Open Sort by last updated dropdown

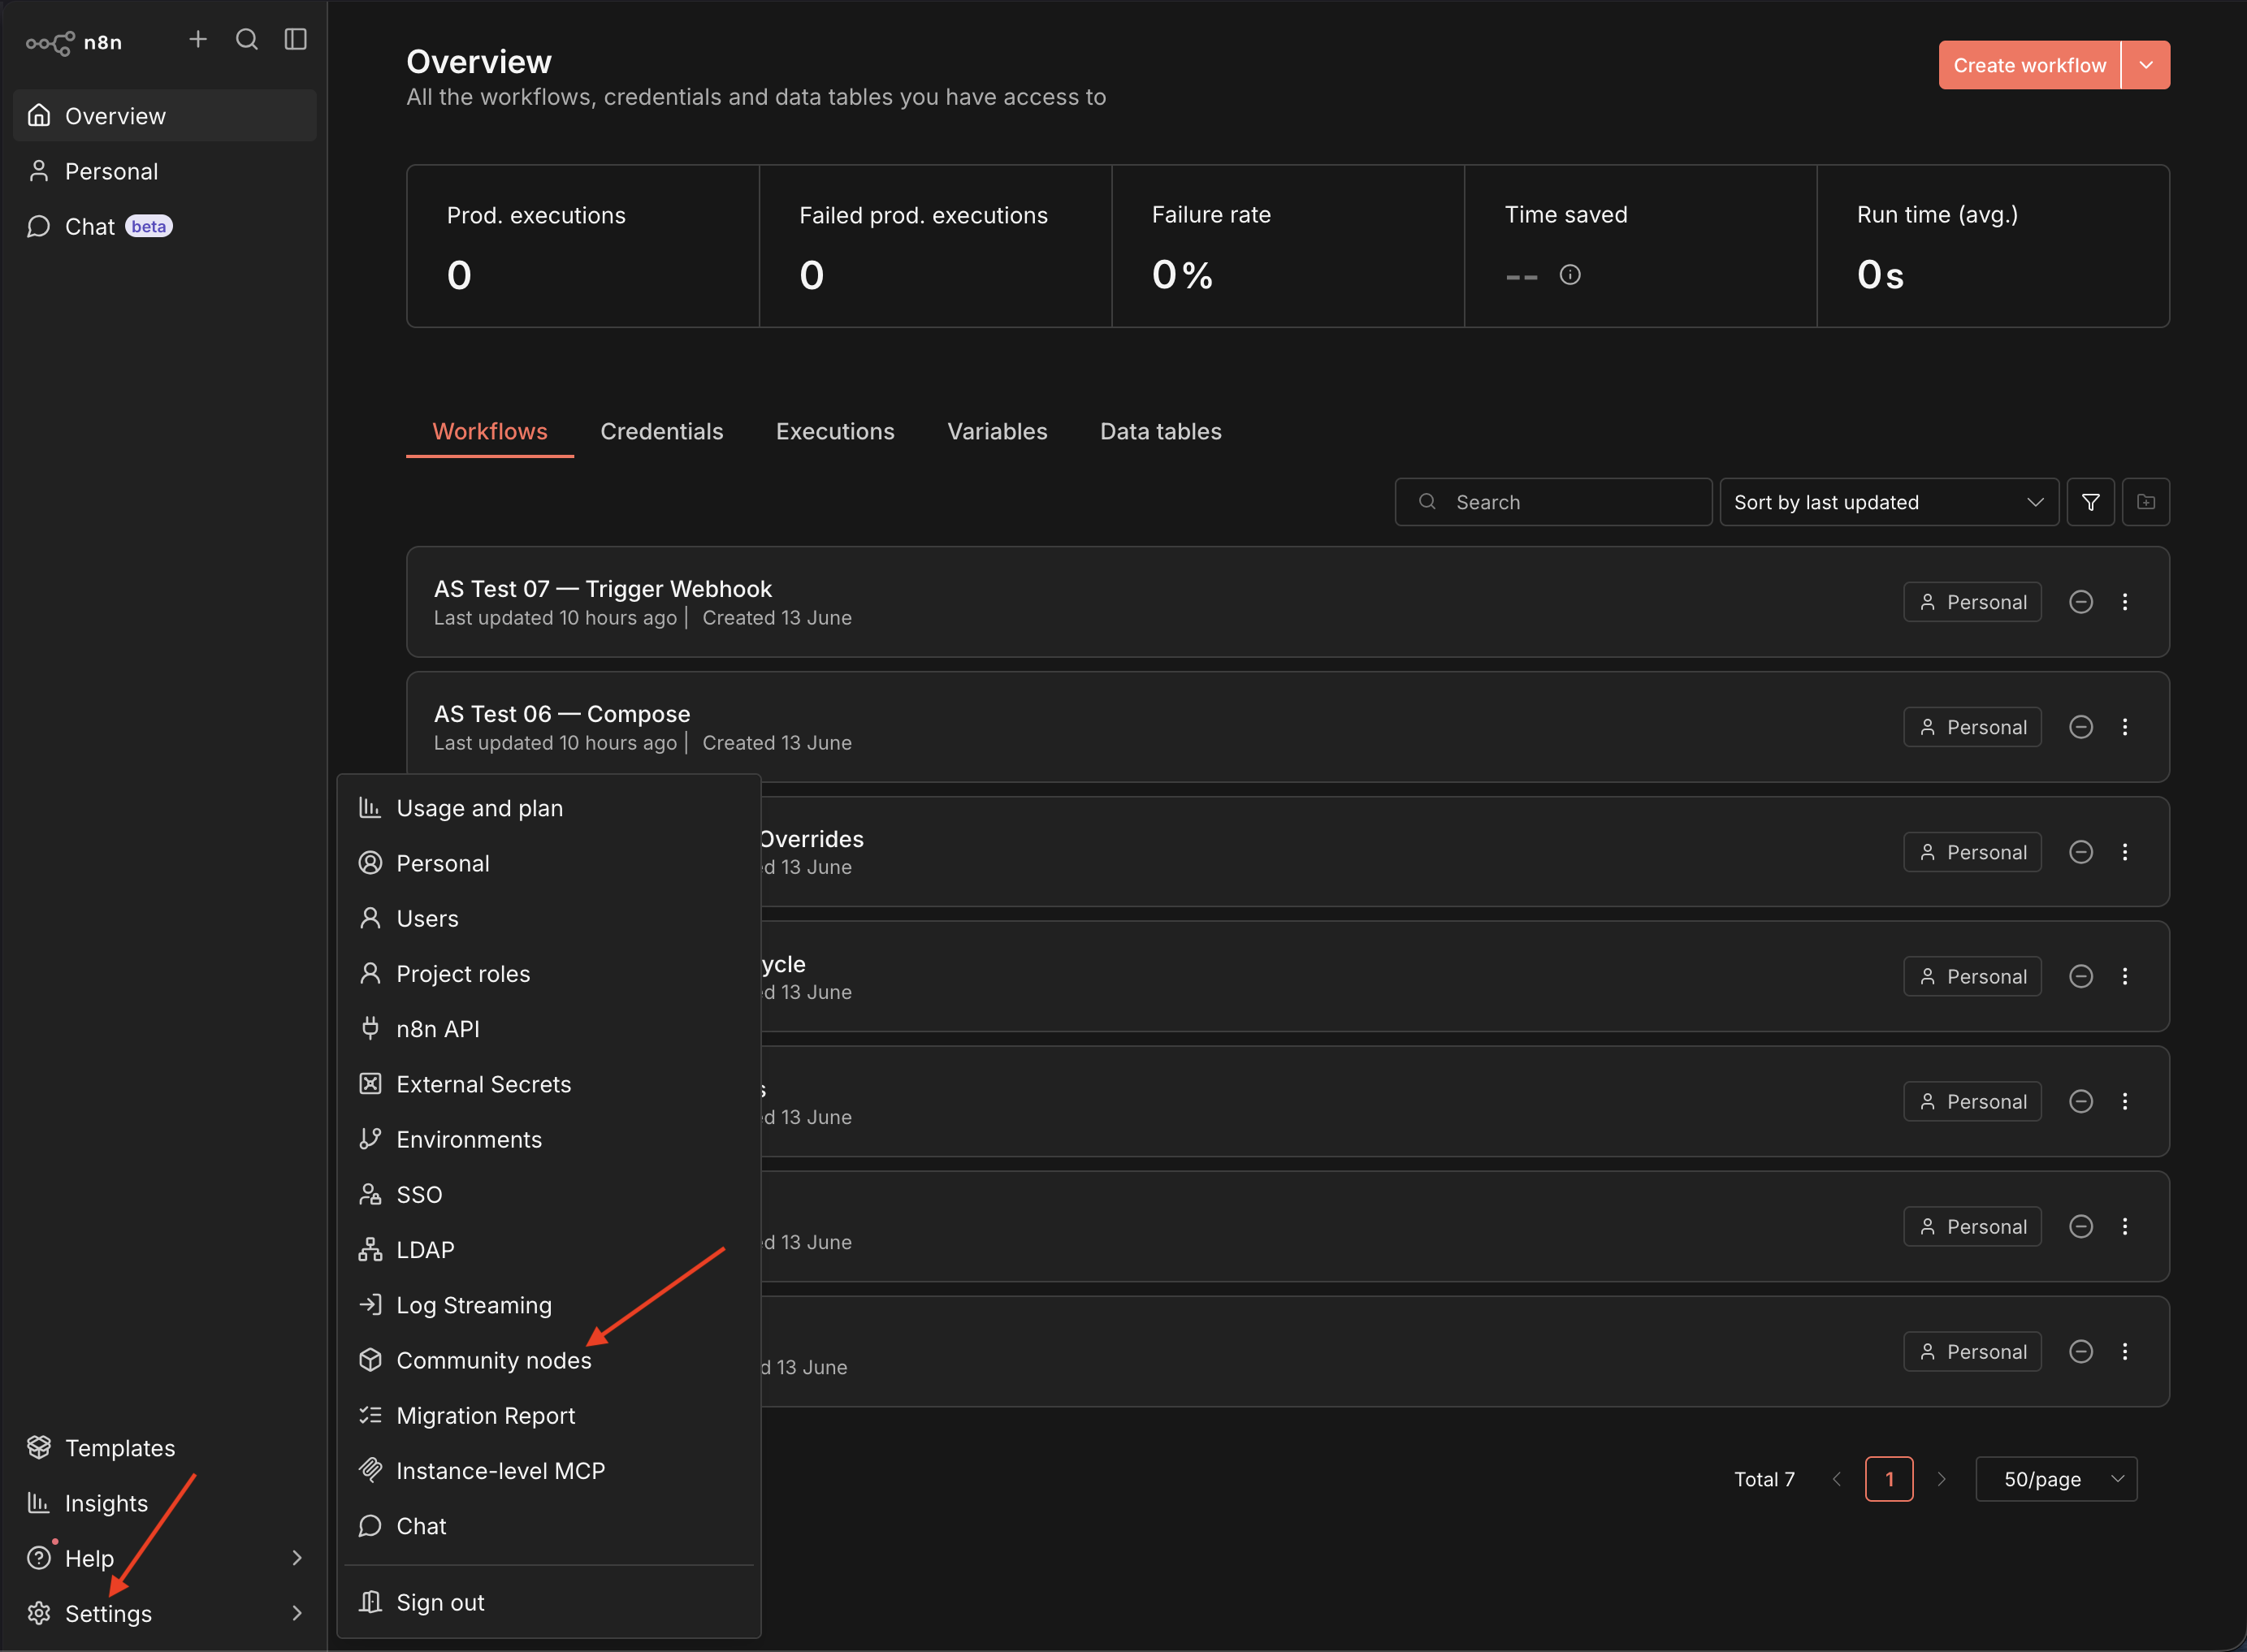pyautogui.click(x=1889, y=502)
